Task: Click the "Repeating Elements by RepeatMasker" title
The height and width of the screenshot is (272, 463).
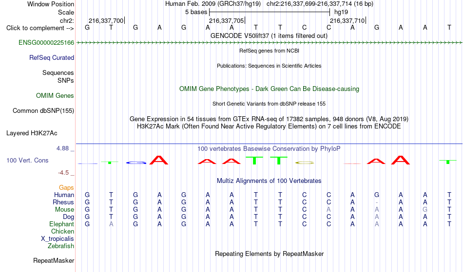Action: coord(269,254)
